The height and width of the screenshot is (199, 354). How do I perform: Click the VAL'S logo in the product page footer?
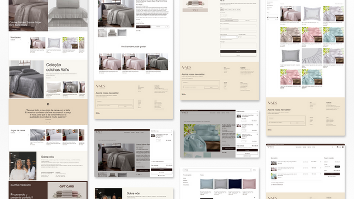coord(101,87)
